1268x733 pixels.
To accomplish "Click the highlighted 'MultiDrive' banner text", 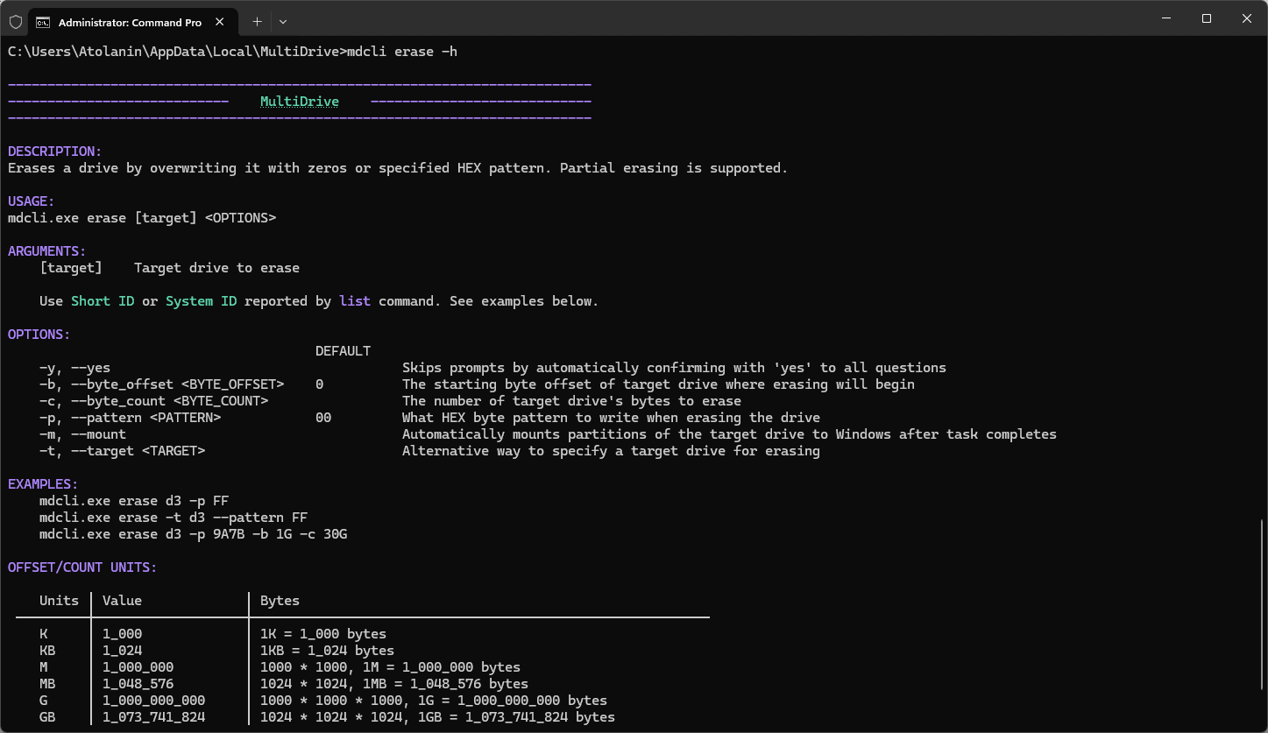I will pyautogui.click(x=300, y=101).
